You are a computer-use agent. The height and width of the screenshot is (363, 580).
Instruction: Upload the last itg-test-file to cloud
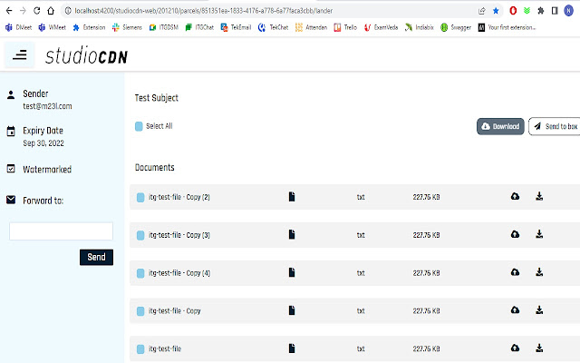click(515, 348)
